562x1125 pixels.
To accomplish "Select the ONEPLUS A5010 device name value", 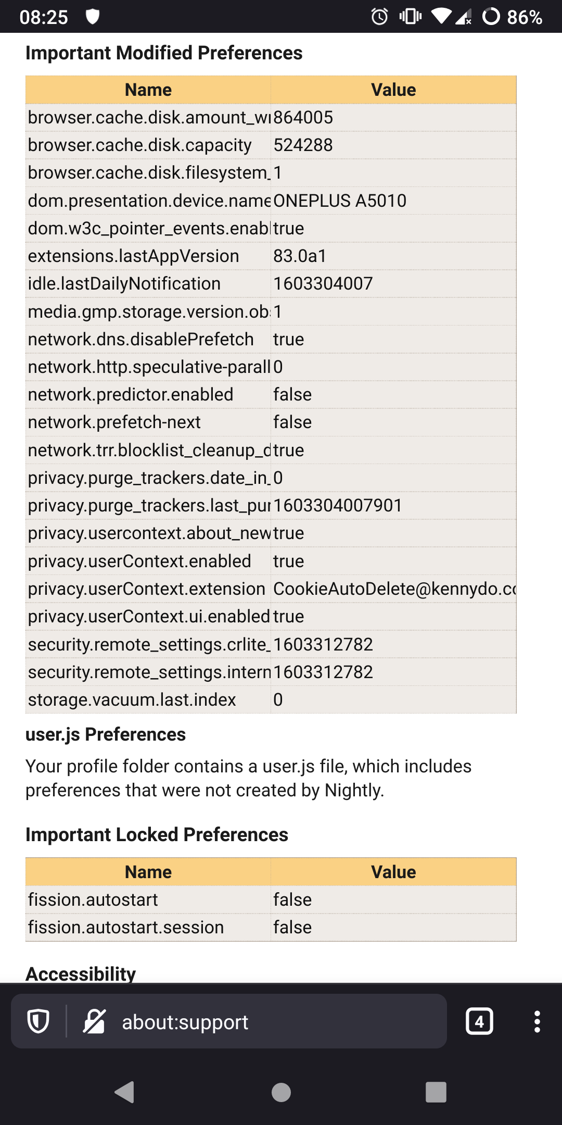I will 339,200.
